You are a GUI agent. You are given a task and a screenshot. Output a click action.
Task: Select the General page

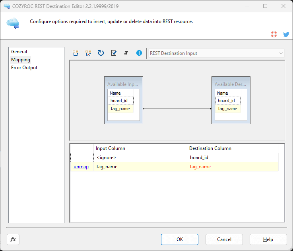coord(19,52)
